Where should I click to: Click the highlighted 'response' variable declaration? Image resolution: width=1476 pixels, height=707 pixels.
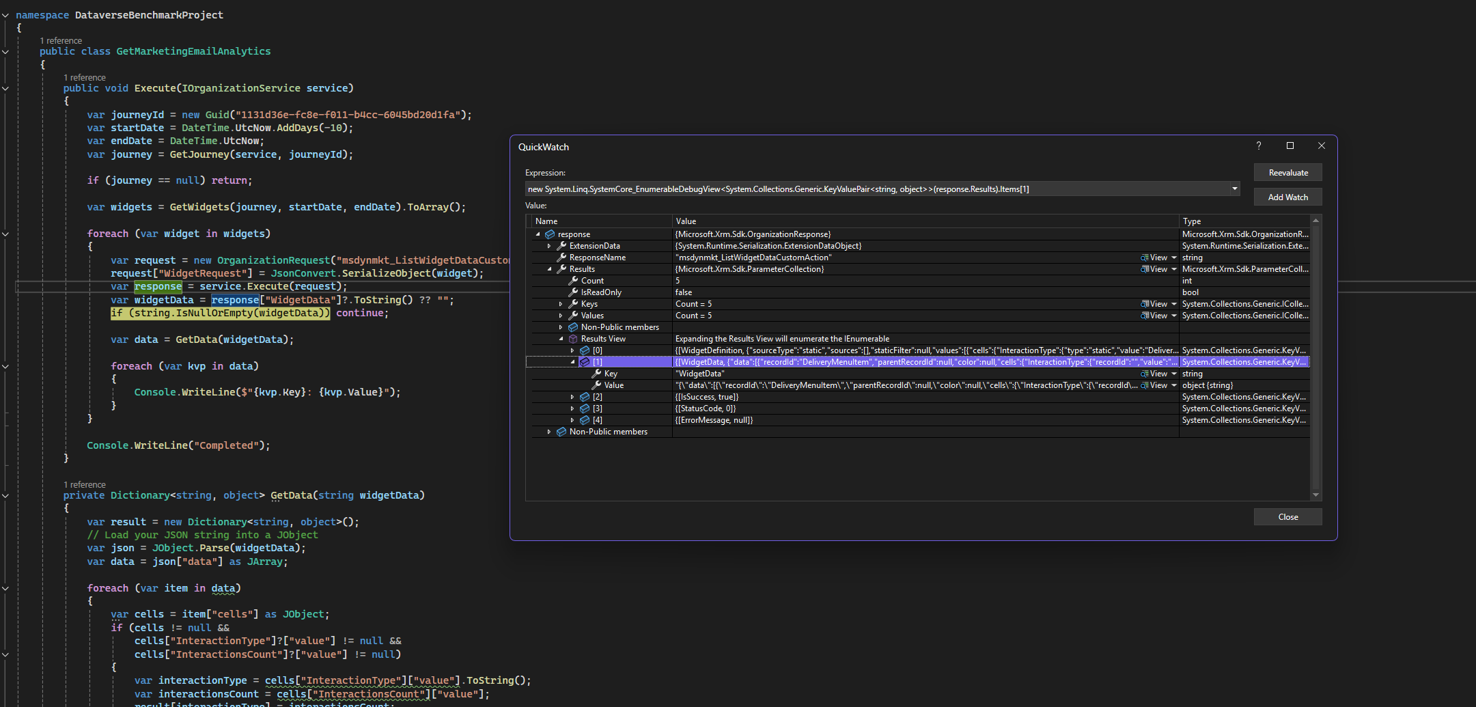click(x=158, y=287)
